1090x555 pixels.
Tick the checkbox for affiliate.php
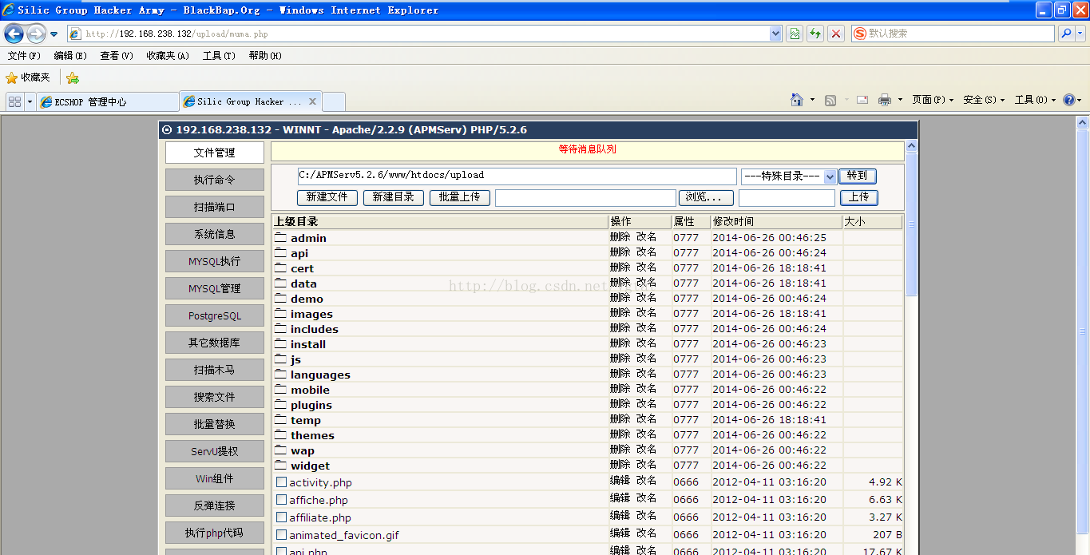pos(281,517)
